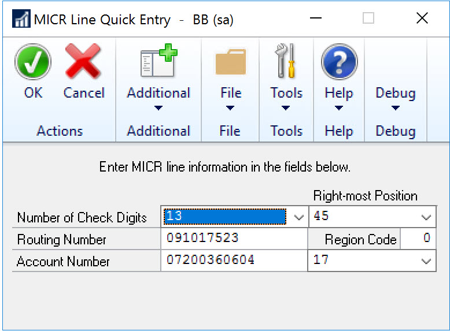Click into the Account Number field

click(x=234, y=261)
